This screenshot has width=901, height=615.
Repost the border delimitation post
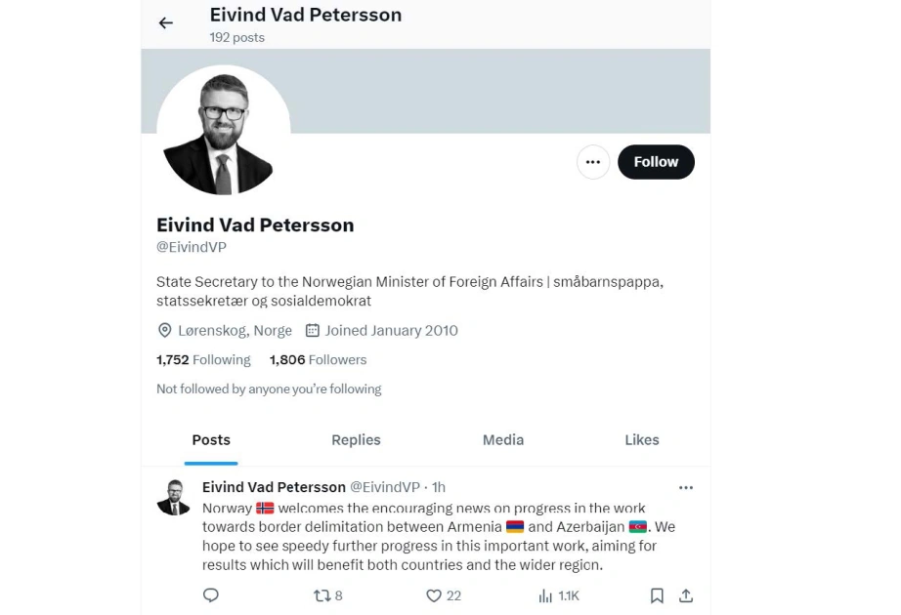coord(327,595)
